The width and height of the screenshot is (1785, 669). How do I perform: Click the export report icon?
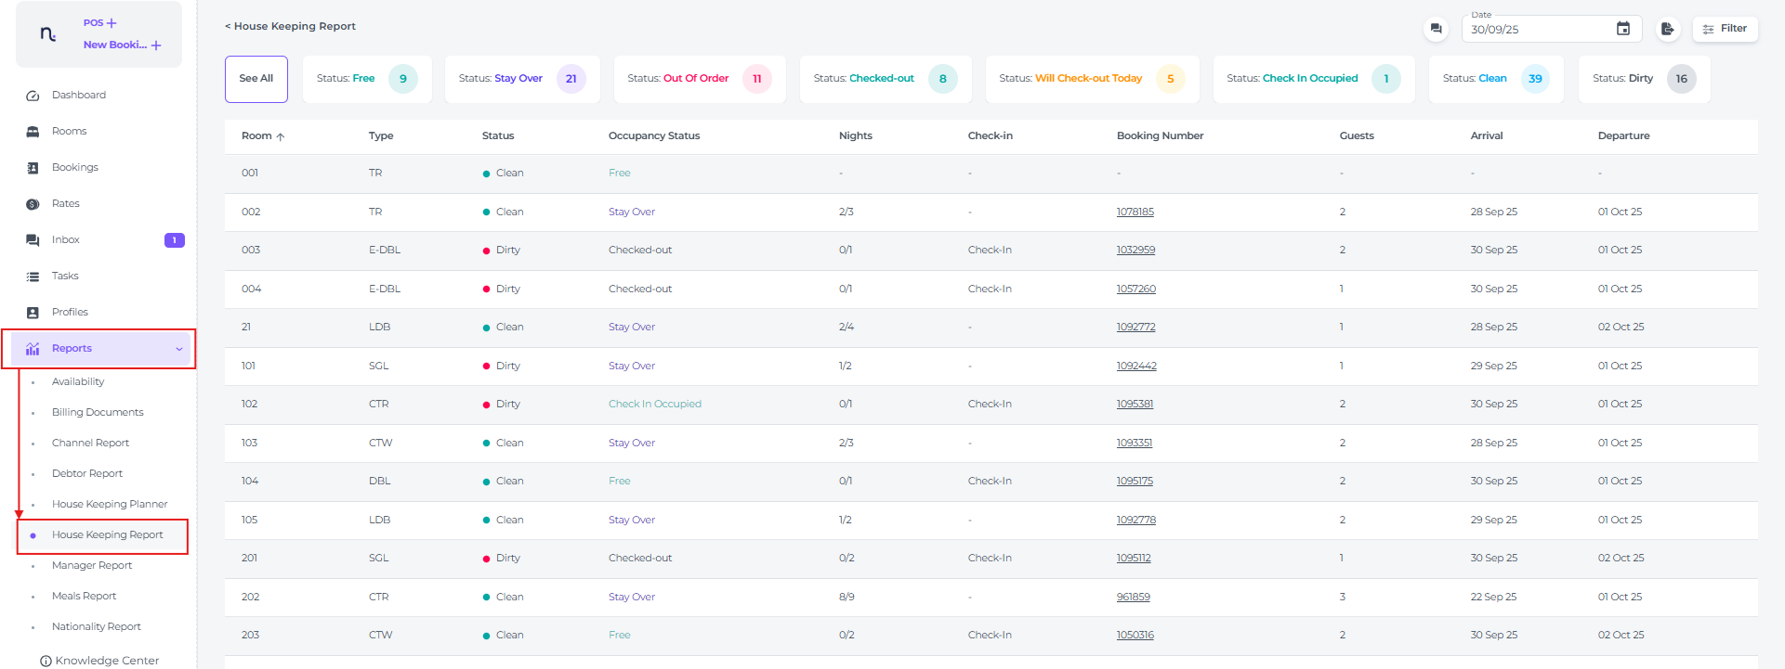(x=1668, y=29)
